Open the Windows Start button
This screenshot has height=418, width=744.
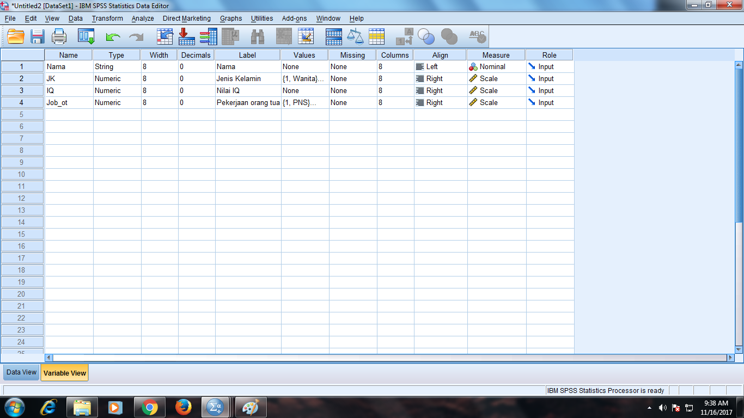coord(14,407)
